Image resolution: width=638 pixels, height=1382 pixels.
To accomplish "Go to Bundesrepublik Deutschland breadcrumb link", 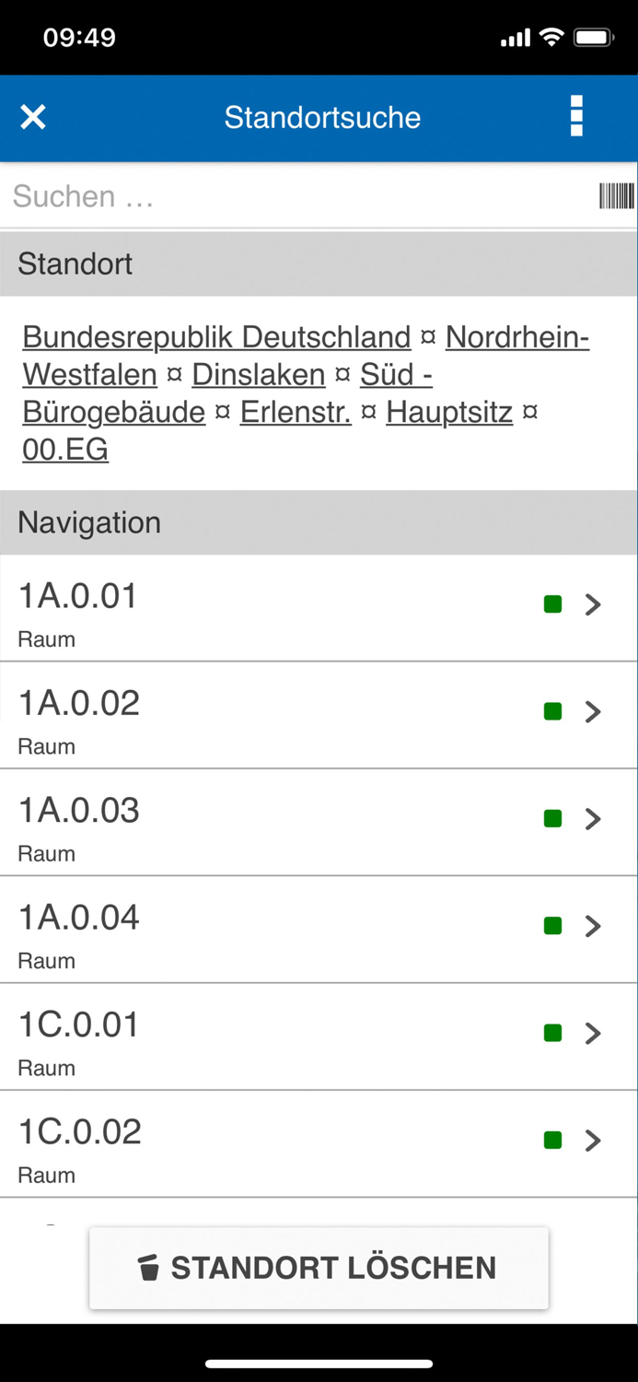I will click(x=216, y=337).
